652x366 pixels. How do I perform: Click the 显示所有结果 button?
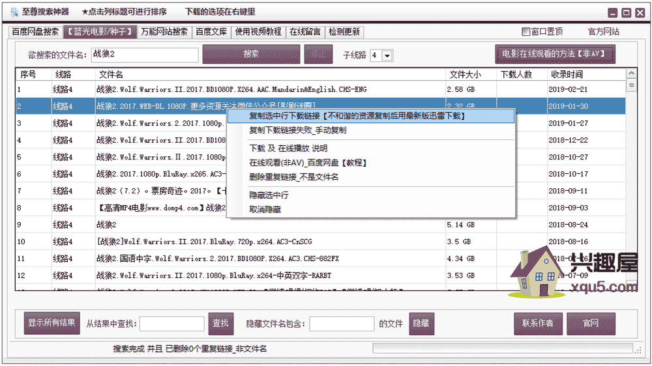point(52,323)
